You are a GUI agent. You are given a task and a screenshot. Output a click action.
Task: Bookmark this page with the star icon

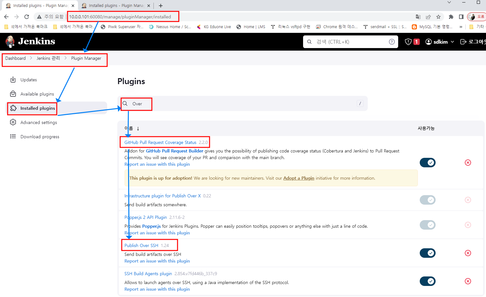tap(438, 17)
